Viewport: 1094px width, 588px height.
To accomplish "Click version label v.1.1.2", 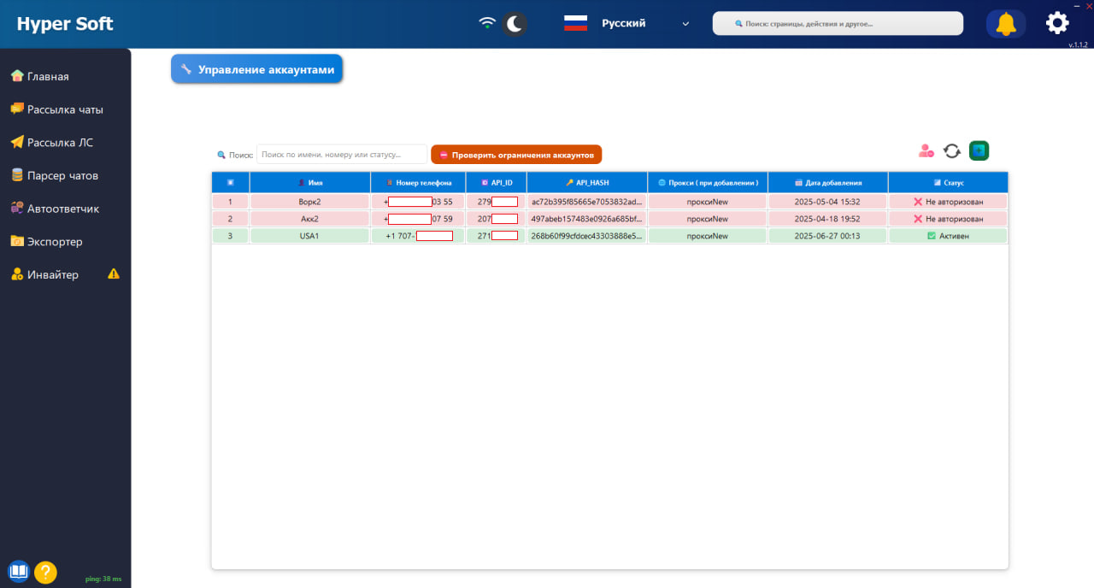I will [1078, 44].
